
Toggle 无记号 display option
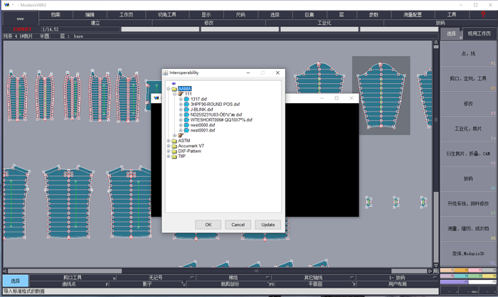[156, 278]
